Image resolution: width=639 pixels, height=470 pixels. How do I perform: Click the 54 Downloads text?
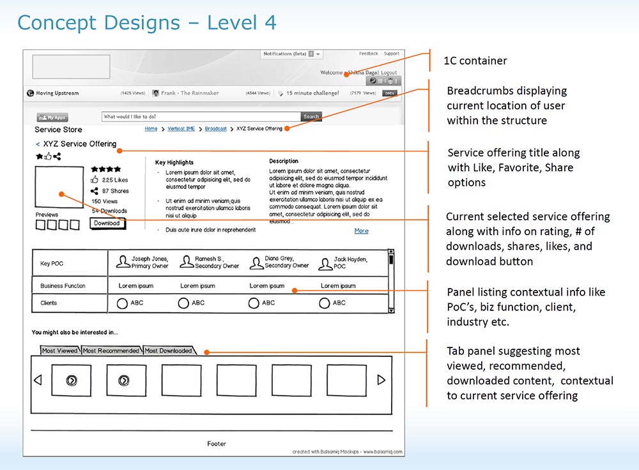(109, 211)
